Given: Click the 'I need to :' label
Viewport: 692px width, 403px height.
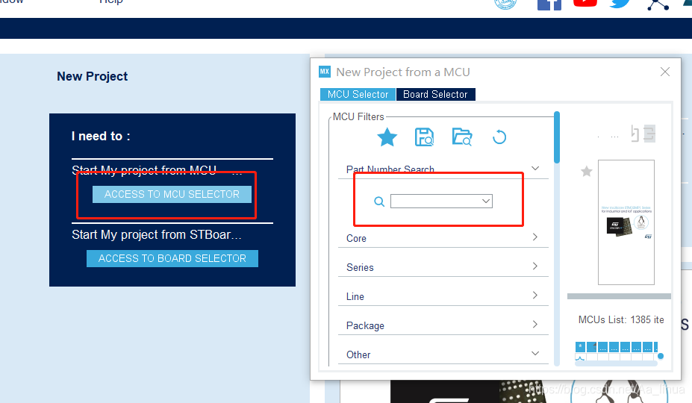Looking at the screenshot, I should click(101, 136).
